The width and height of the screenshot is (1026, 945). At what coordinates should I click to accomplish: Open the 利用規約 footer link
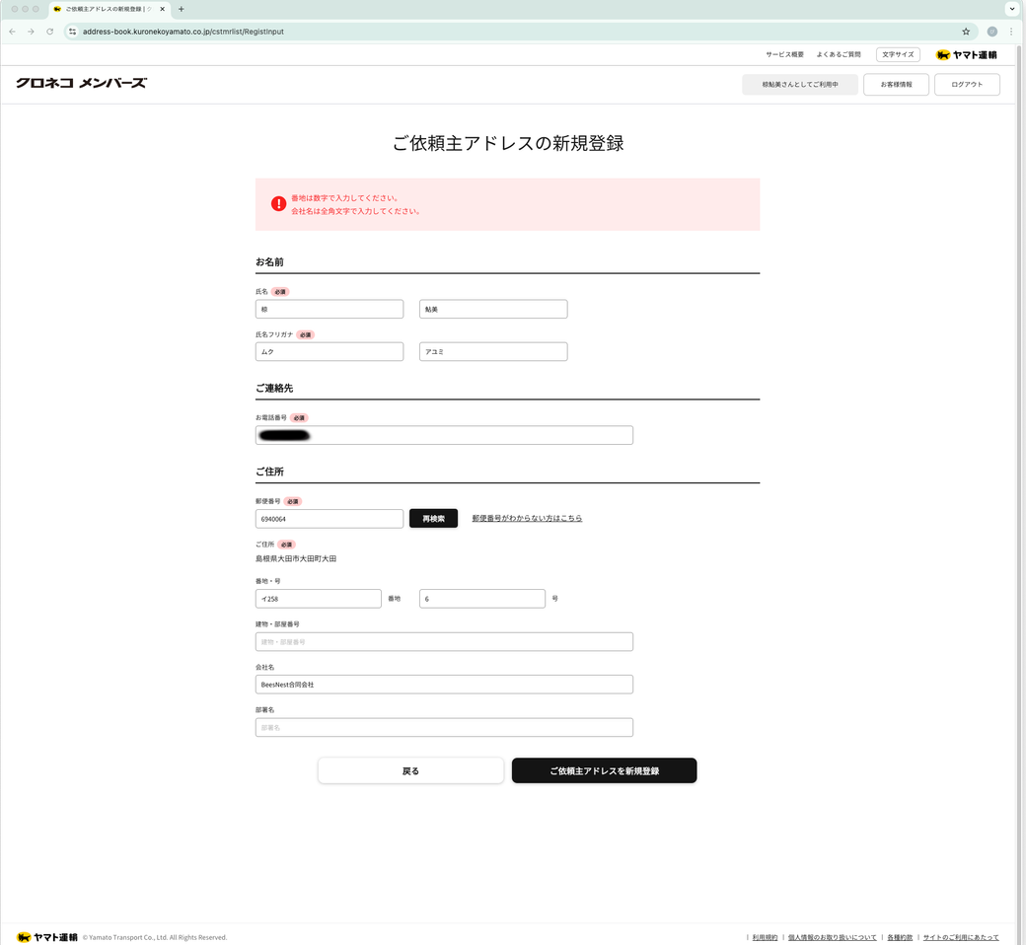tap(765, 938)
